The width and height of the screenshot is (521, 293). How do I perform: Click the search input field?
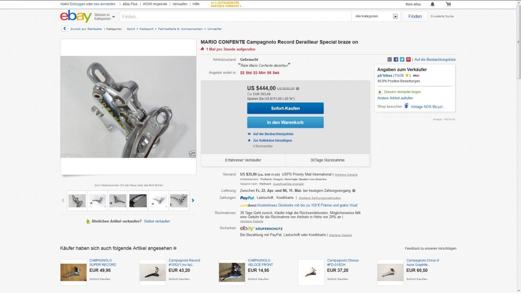tap(236, 16)
